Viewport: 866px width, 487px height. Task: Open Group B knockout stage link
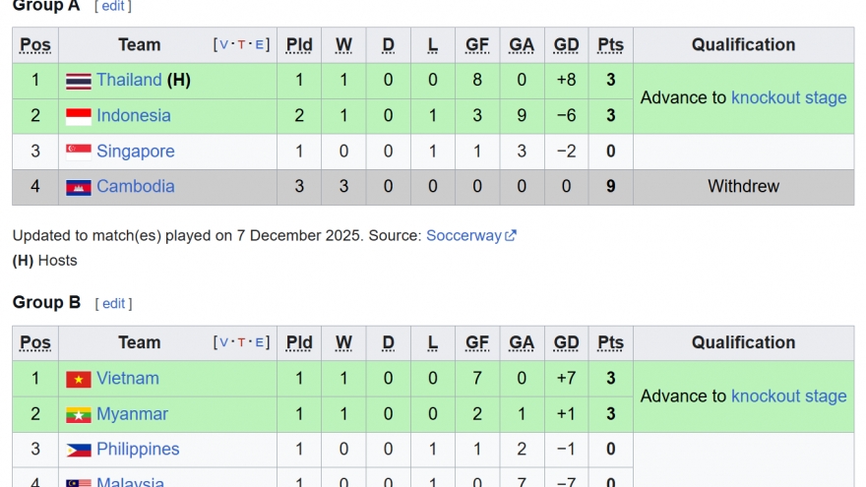tap(788, 396)
